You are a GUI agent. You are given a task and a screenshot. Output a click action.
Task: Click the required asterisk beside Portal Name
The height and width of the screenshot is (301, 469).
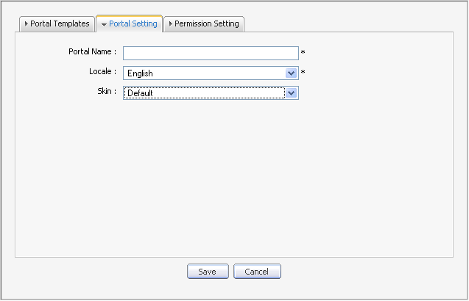click(303, 54)
